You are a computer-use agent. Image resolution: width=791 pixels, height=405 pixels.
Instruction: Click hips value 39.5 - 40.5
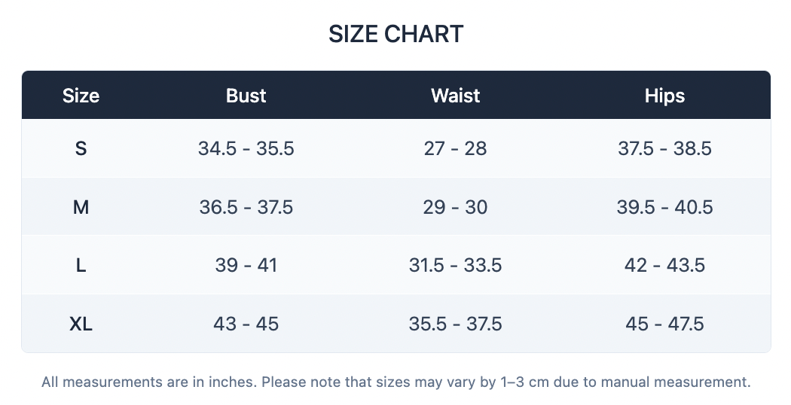pyautogui.click(x=664, y=207)
